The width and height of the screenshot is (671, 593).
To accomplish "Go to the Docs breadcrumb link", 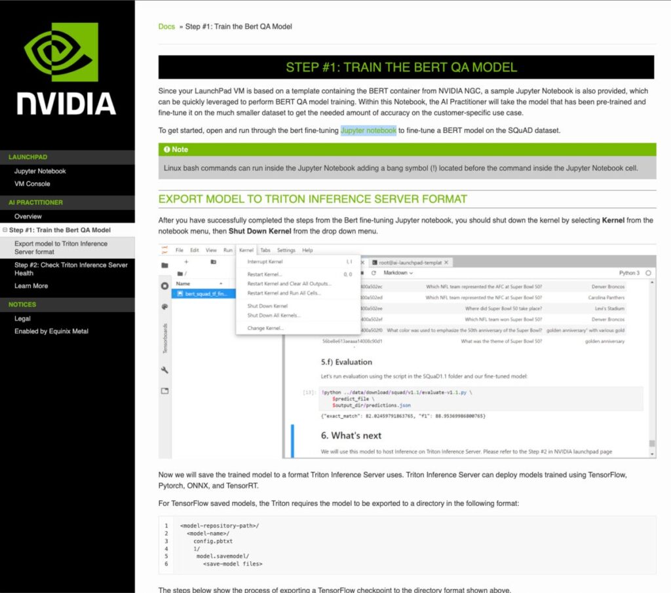I will pyautogui.click(x=166, y=27).
